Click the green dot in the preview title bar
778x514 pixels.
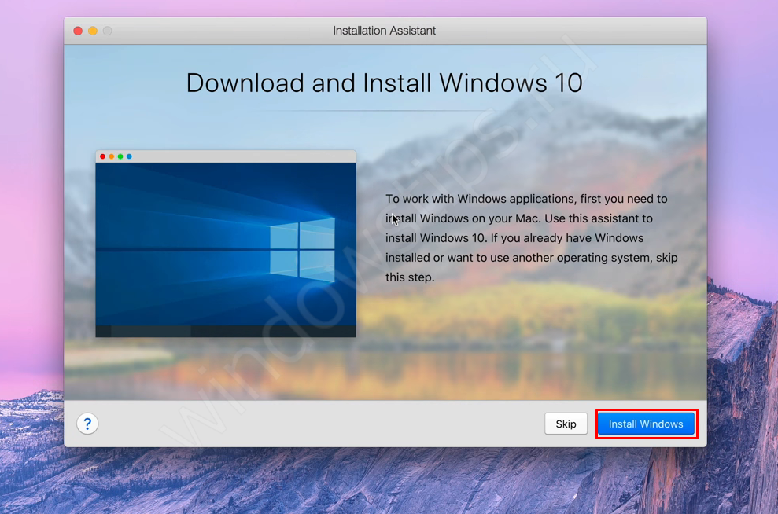pos(120,156)
